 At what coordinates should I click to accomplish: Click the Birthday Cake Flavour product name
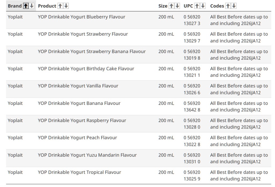click(86, 69)
